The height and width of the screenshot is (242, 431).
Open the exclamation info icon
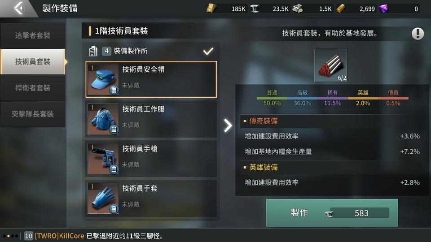click(x=418, y=34)
